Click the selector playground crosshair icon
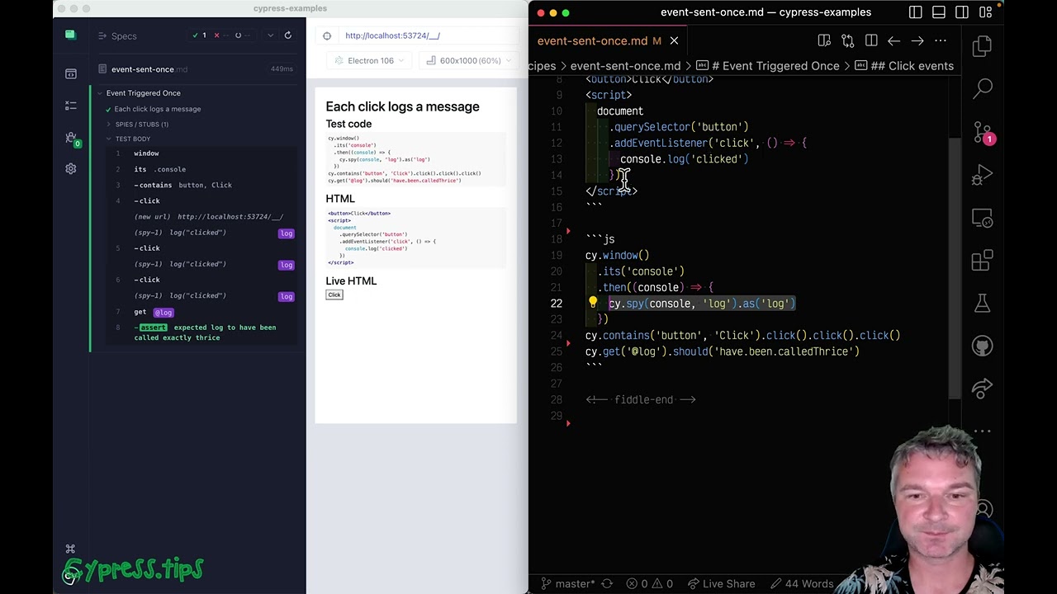Screen dimensions: 1057x594 pos(327,36)
